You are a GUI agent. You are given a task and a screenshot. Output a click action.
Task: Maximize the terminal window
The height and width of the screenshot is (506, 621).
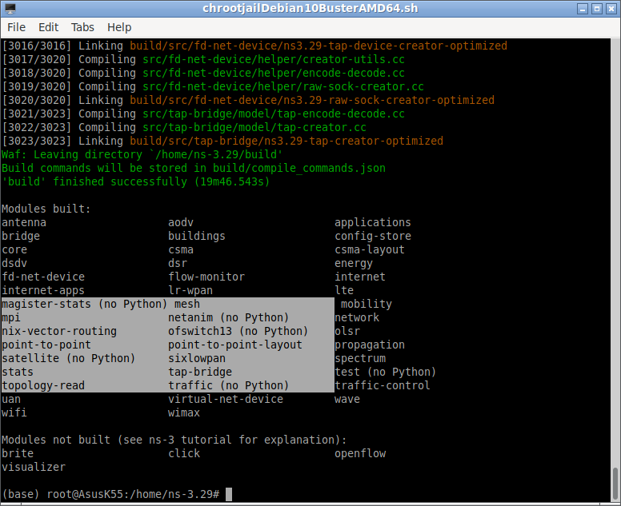point(597,9)
